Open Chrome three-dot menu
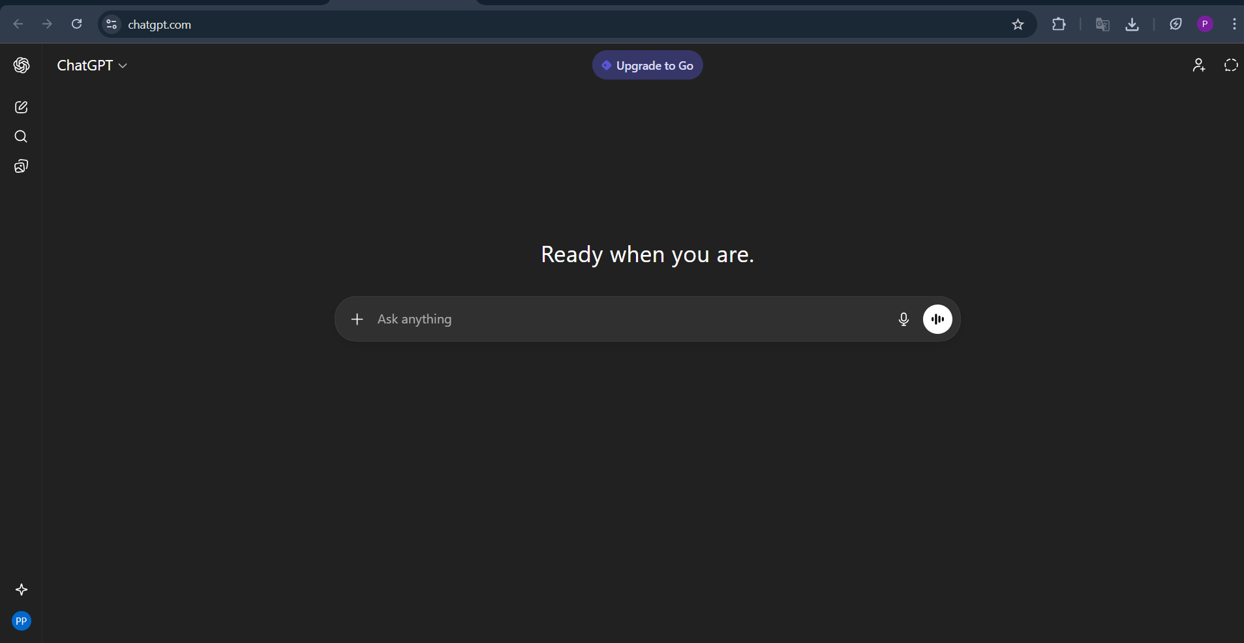The height and width of the screenshot is (643, 1244). 1234,24
